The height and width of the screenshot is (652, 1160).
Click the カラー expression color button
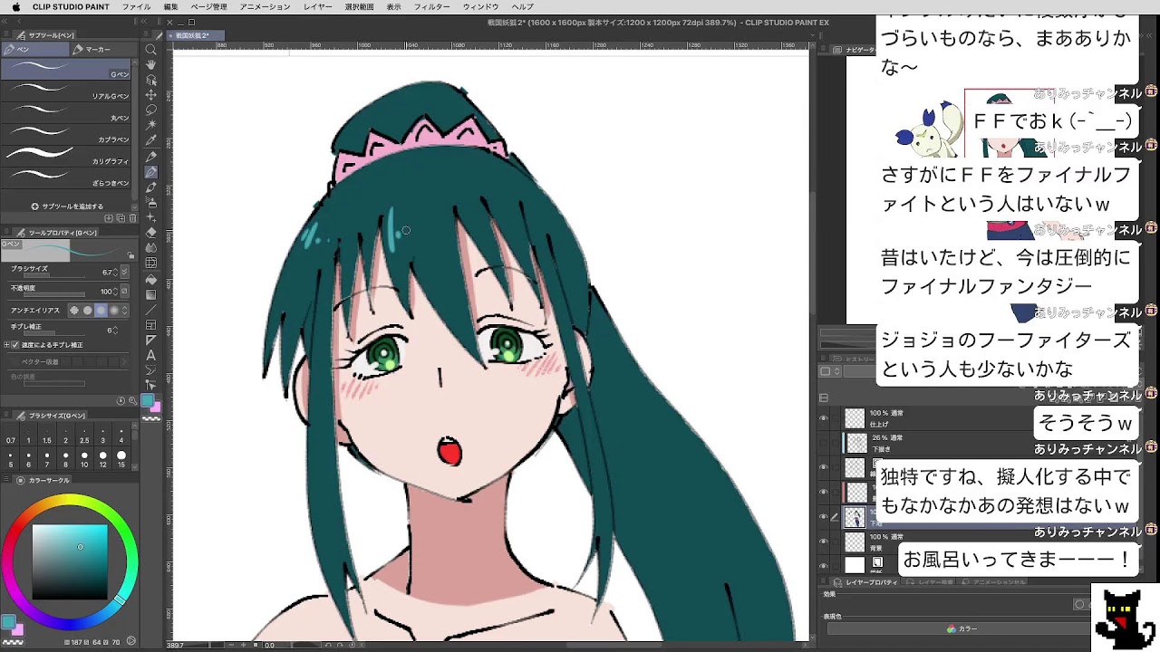[x=962, y=628]
